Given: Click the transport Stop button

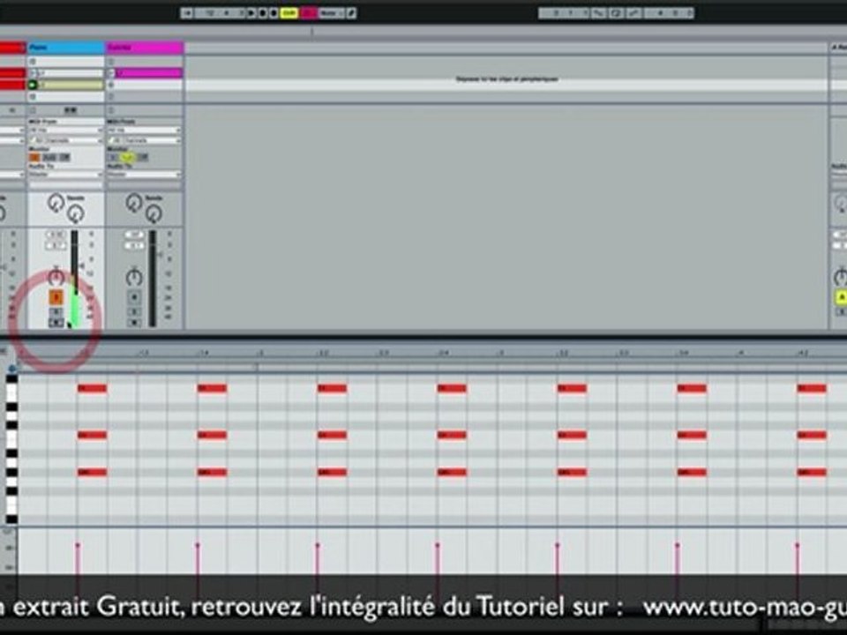Looking at the screenshot, I should click(263, 12).
